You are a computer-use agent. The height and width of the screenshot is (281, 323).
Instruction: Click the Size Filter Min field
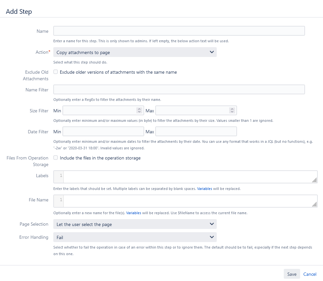pyautogui.click(x=99, y=111)
